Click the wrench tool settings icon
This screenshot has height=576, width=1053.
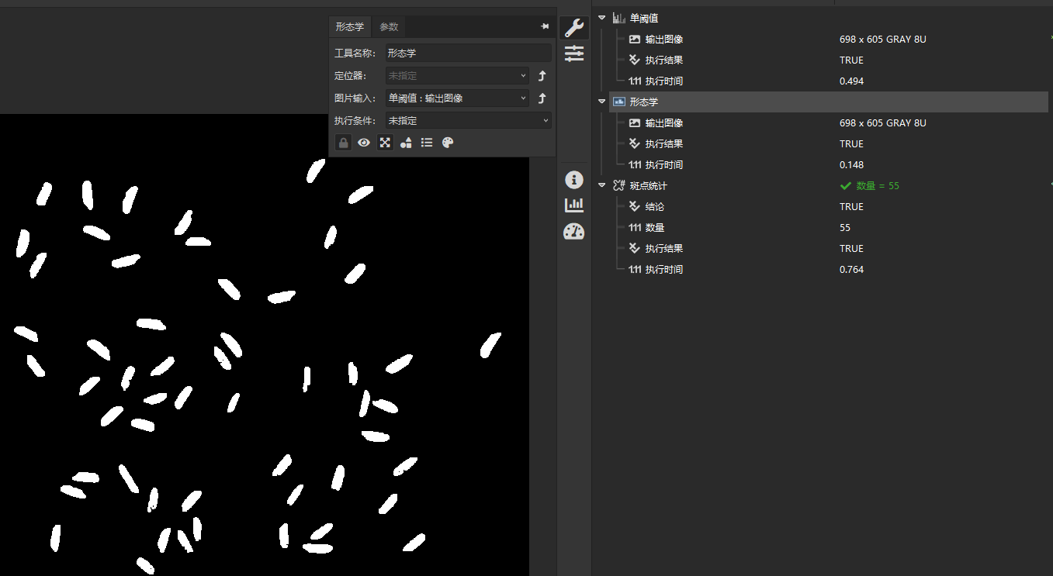[x=573, y=29]
